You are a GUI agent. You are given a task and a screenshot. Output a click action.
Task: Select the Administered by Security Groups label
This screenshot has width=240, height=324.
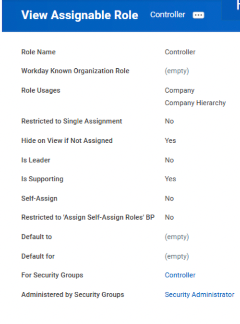72,295
